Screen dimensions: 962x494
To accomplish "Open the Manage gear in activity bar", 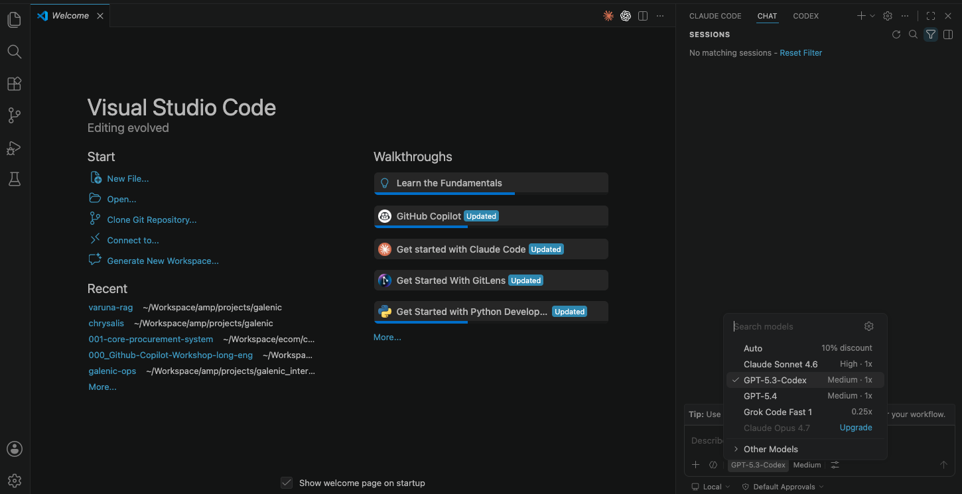I will click(x=15, y=481).
